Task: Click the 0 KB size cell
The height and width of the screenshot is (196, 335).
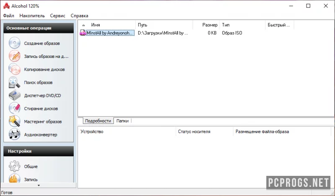Action: (x=212, y=33)
